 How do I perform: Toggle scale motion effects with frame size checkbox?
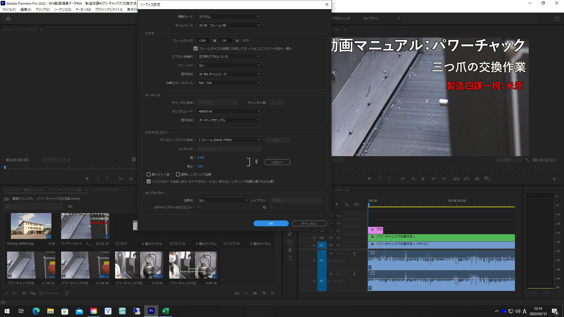196,48
